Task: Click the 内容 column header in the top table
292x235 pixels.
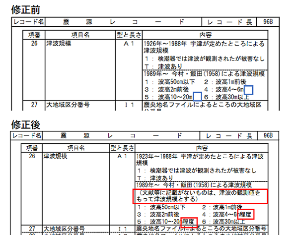Action: (x=206, y=35)
